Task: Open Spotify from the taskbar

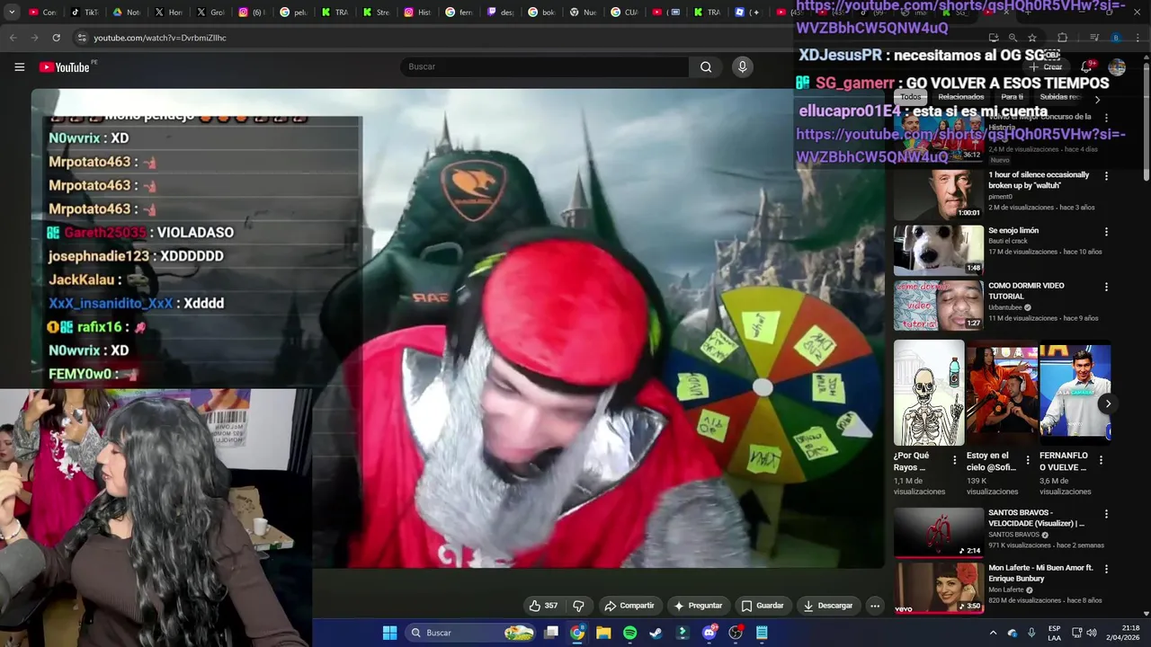Action: point(629,633)
